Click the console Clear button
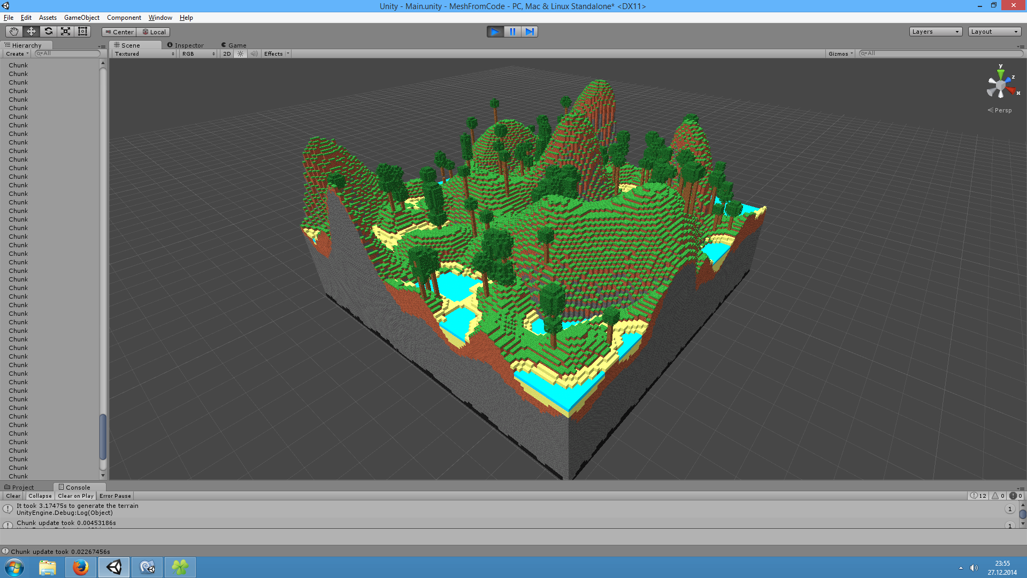Screen dimensions: 1027x578 click(x=13, y=496)
